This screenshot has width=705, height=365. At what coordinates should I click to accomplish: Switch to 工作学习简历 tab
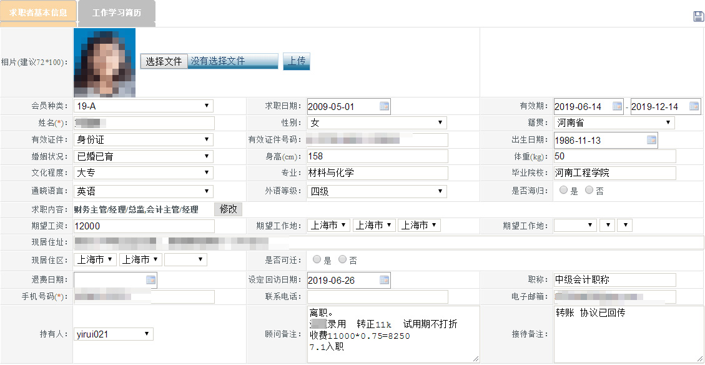pos(116,12)
